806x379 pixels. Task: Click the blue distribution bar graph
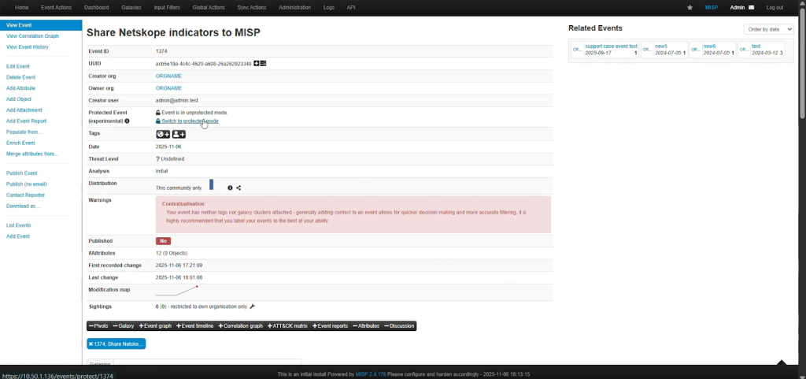(211, 184)
